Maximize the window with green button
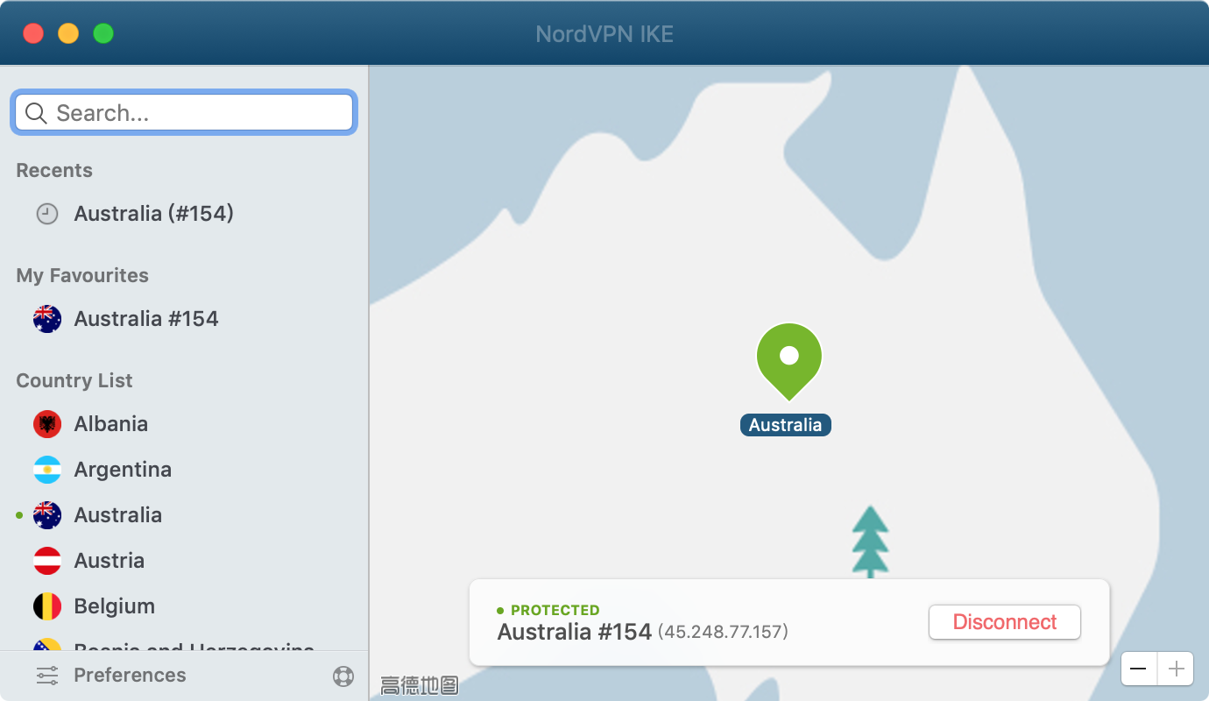 (103, 33)
